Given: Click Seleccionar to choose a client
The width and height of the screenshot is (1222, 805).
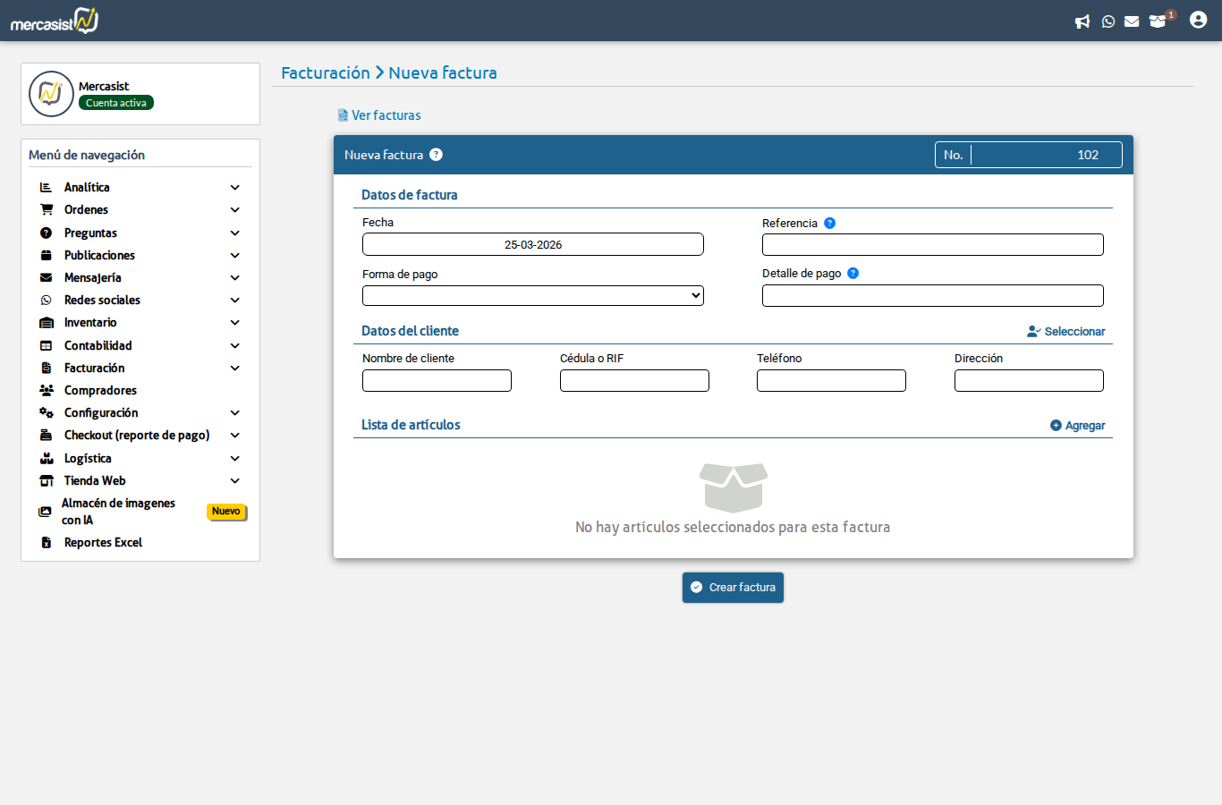Looking at the screenshot, I should [x=1066, y=332].
